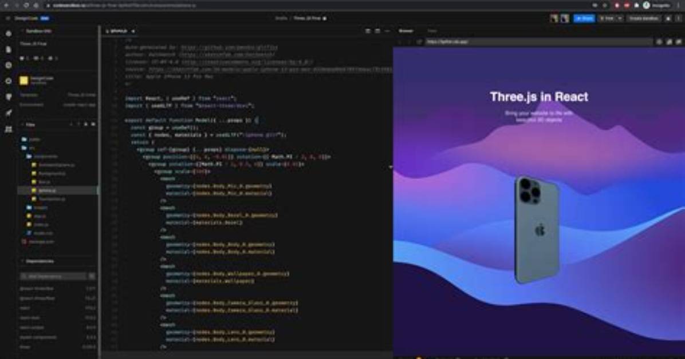Click the preview browser back arrow

point(400,42)
